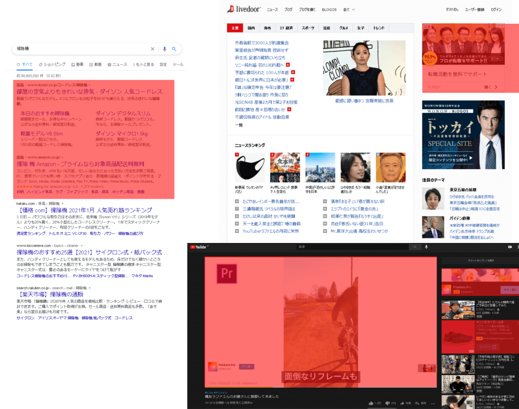Switch to the 画像 tab in Google

point(78,64)
